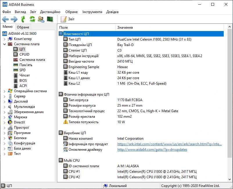
Task: Select the Пам'ять memory icon item
Action: [16, 65]
